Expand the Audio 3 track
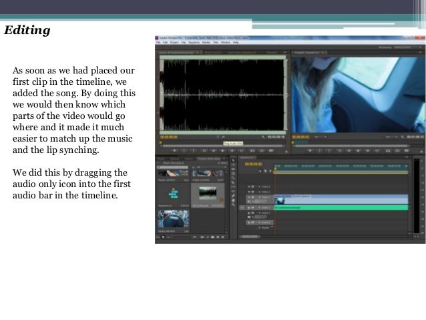 pyautogui.click(x=259, y=222)
